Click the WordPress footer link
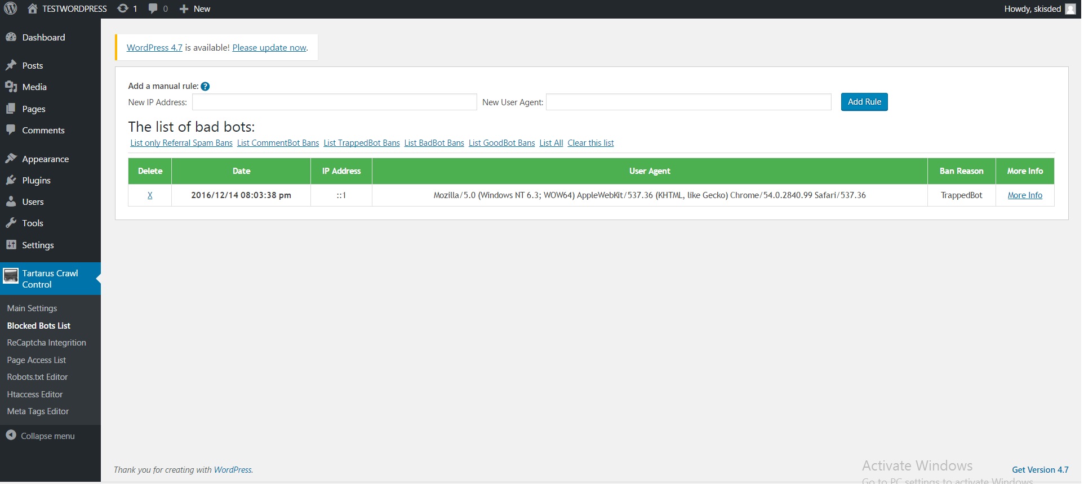Image resolution: width=1084 pixels, height=484 pixels. pyautogui.click(x=233, y=470)
